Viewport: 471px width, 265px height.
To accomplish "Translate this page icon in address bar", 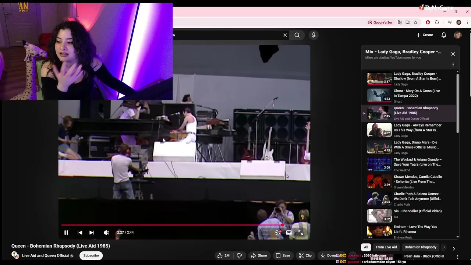I will 400,22.
